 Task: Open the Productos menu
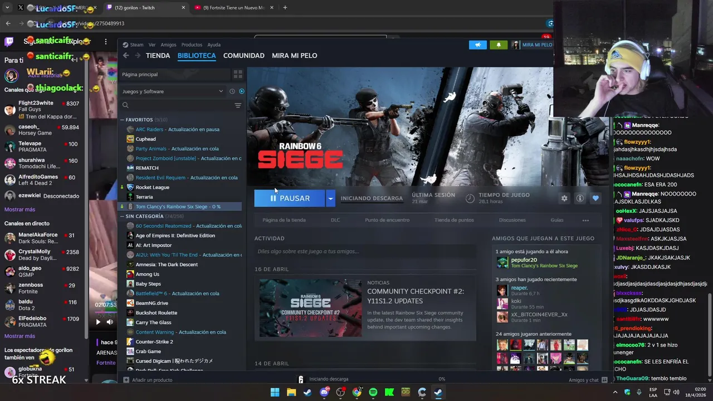tap(192, 45)
